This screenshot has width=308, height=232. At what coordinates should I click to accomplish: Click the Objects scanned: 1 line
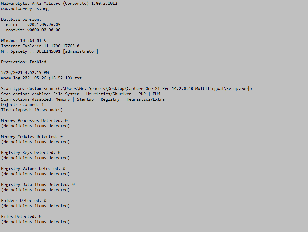[x=23, y=105]
